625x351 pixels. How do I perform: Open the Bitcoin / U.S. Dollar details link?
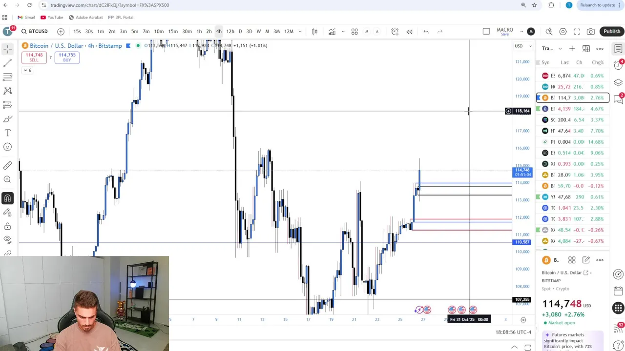(565, 273)
